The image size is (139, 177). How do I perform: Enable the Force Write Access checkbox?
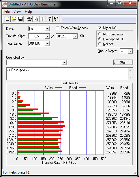(57, 28)
